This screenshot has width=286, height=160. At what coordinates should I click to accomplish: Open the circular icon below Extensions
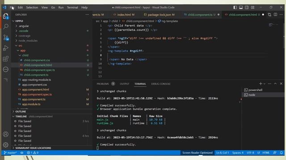[6, 69]
